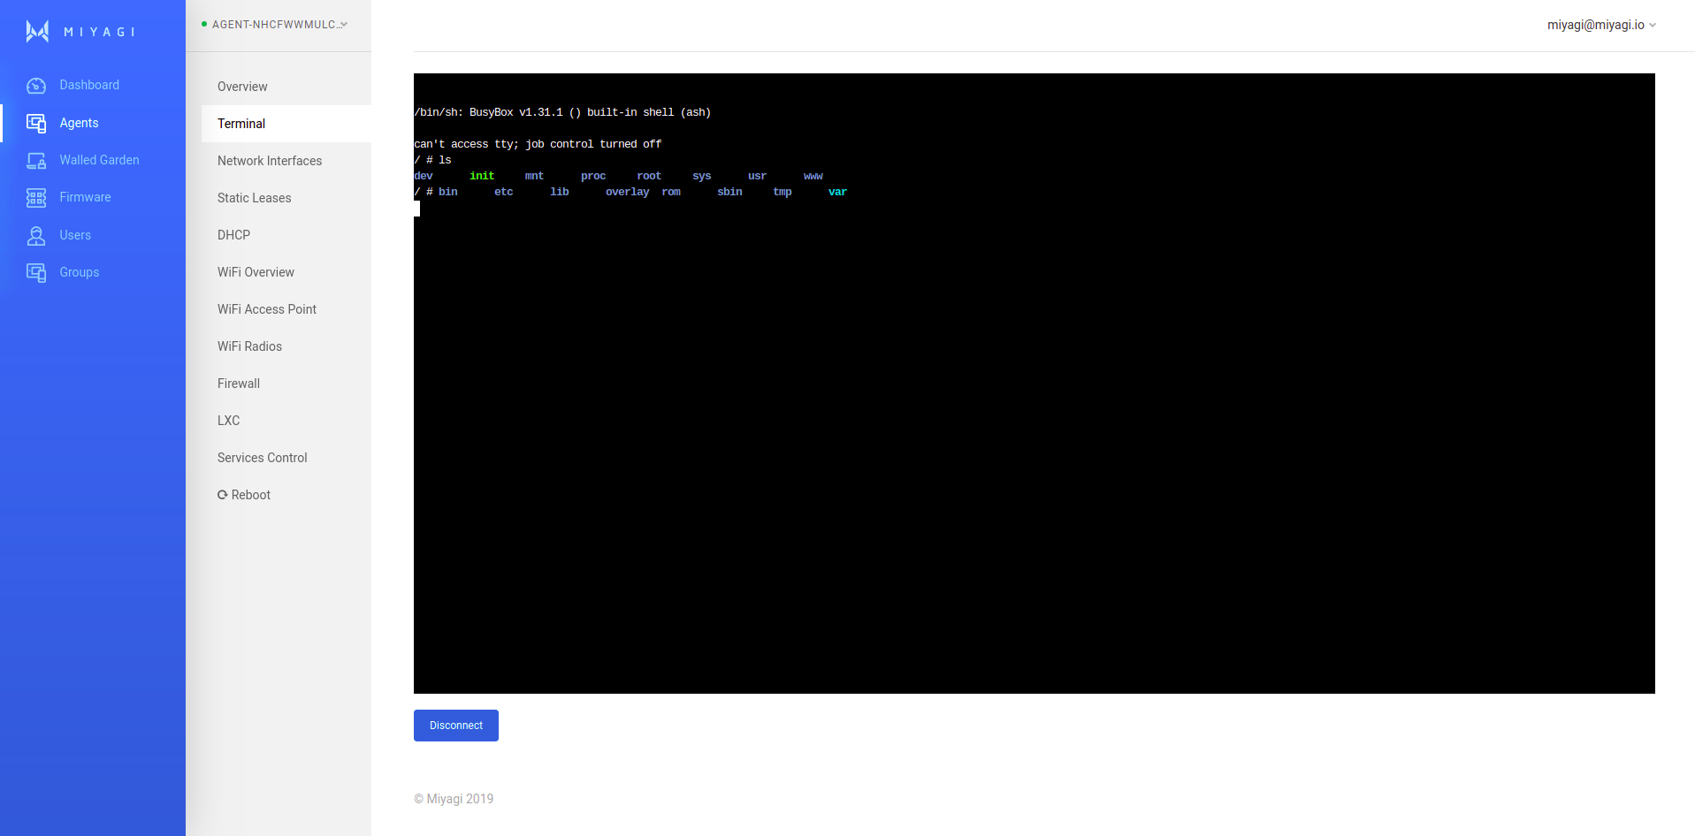Click the 'proc' directory in terminal
1695x836 pixels.
[x=593, y=176]
